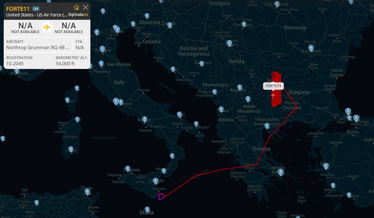Click the airport marker at Bucharest
The image size is (374, 218).
[x=311, y=48]
